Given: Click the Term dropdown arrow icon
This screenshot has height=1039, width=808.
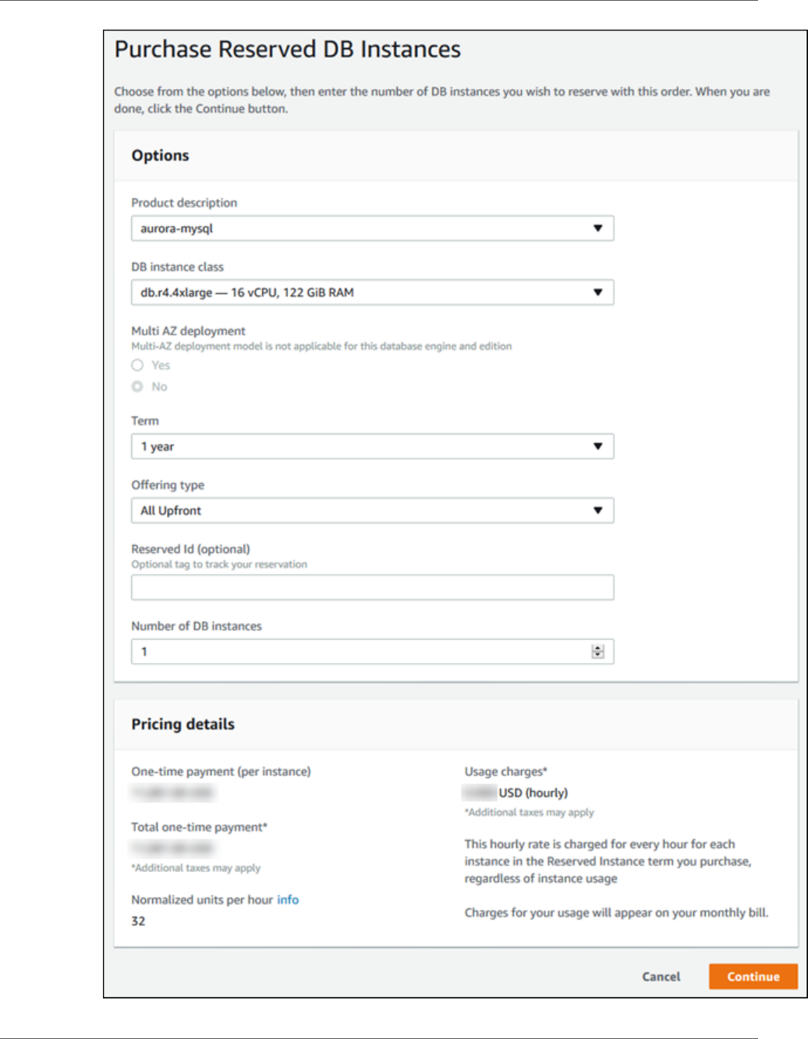Looking at the screenshot, I should click(597, 446).
